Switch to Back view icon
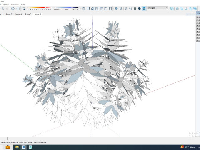Viewport: 200px width, 150px height. click(101, 9)
